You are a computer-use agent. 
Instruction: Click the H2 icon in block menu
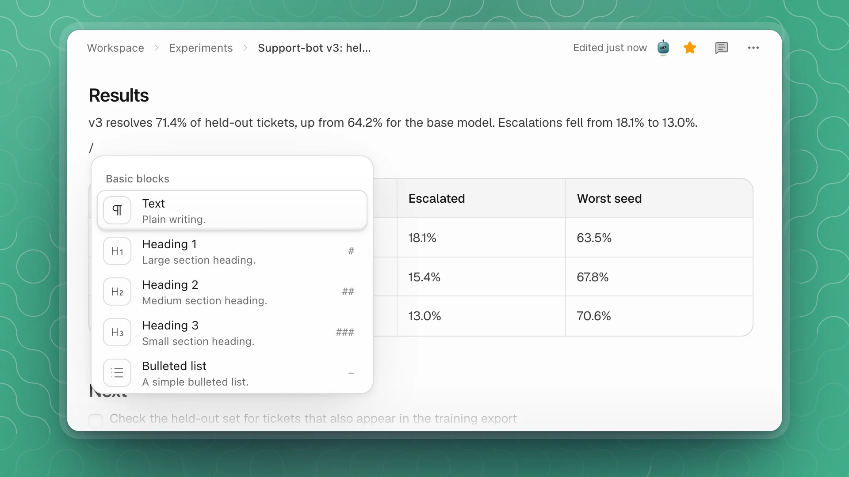coord(117,291)
